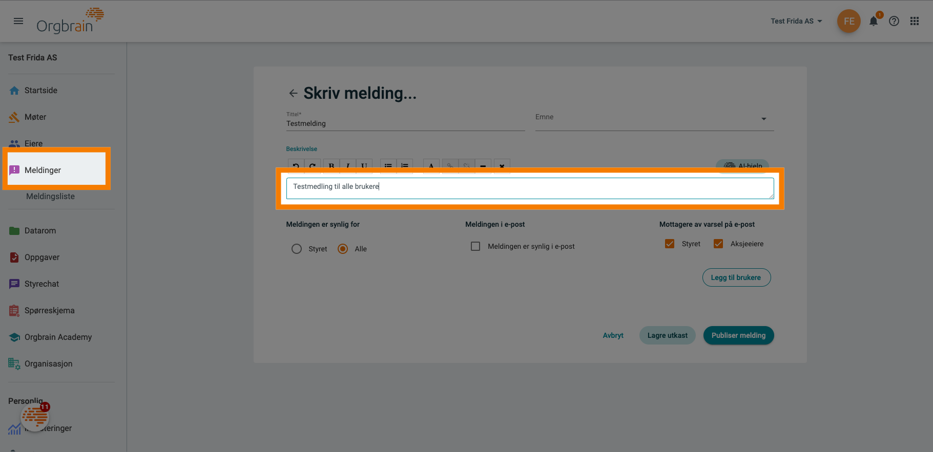
Task: Open the apps grid icon
Action: [x=915, y=21]
